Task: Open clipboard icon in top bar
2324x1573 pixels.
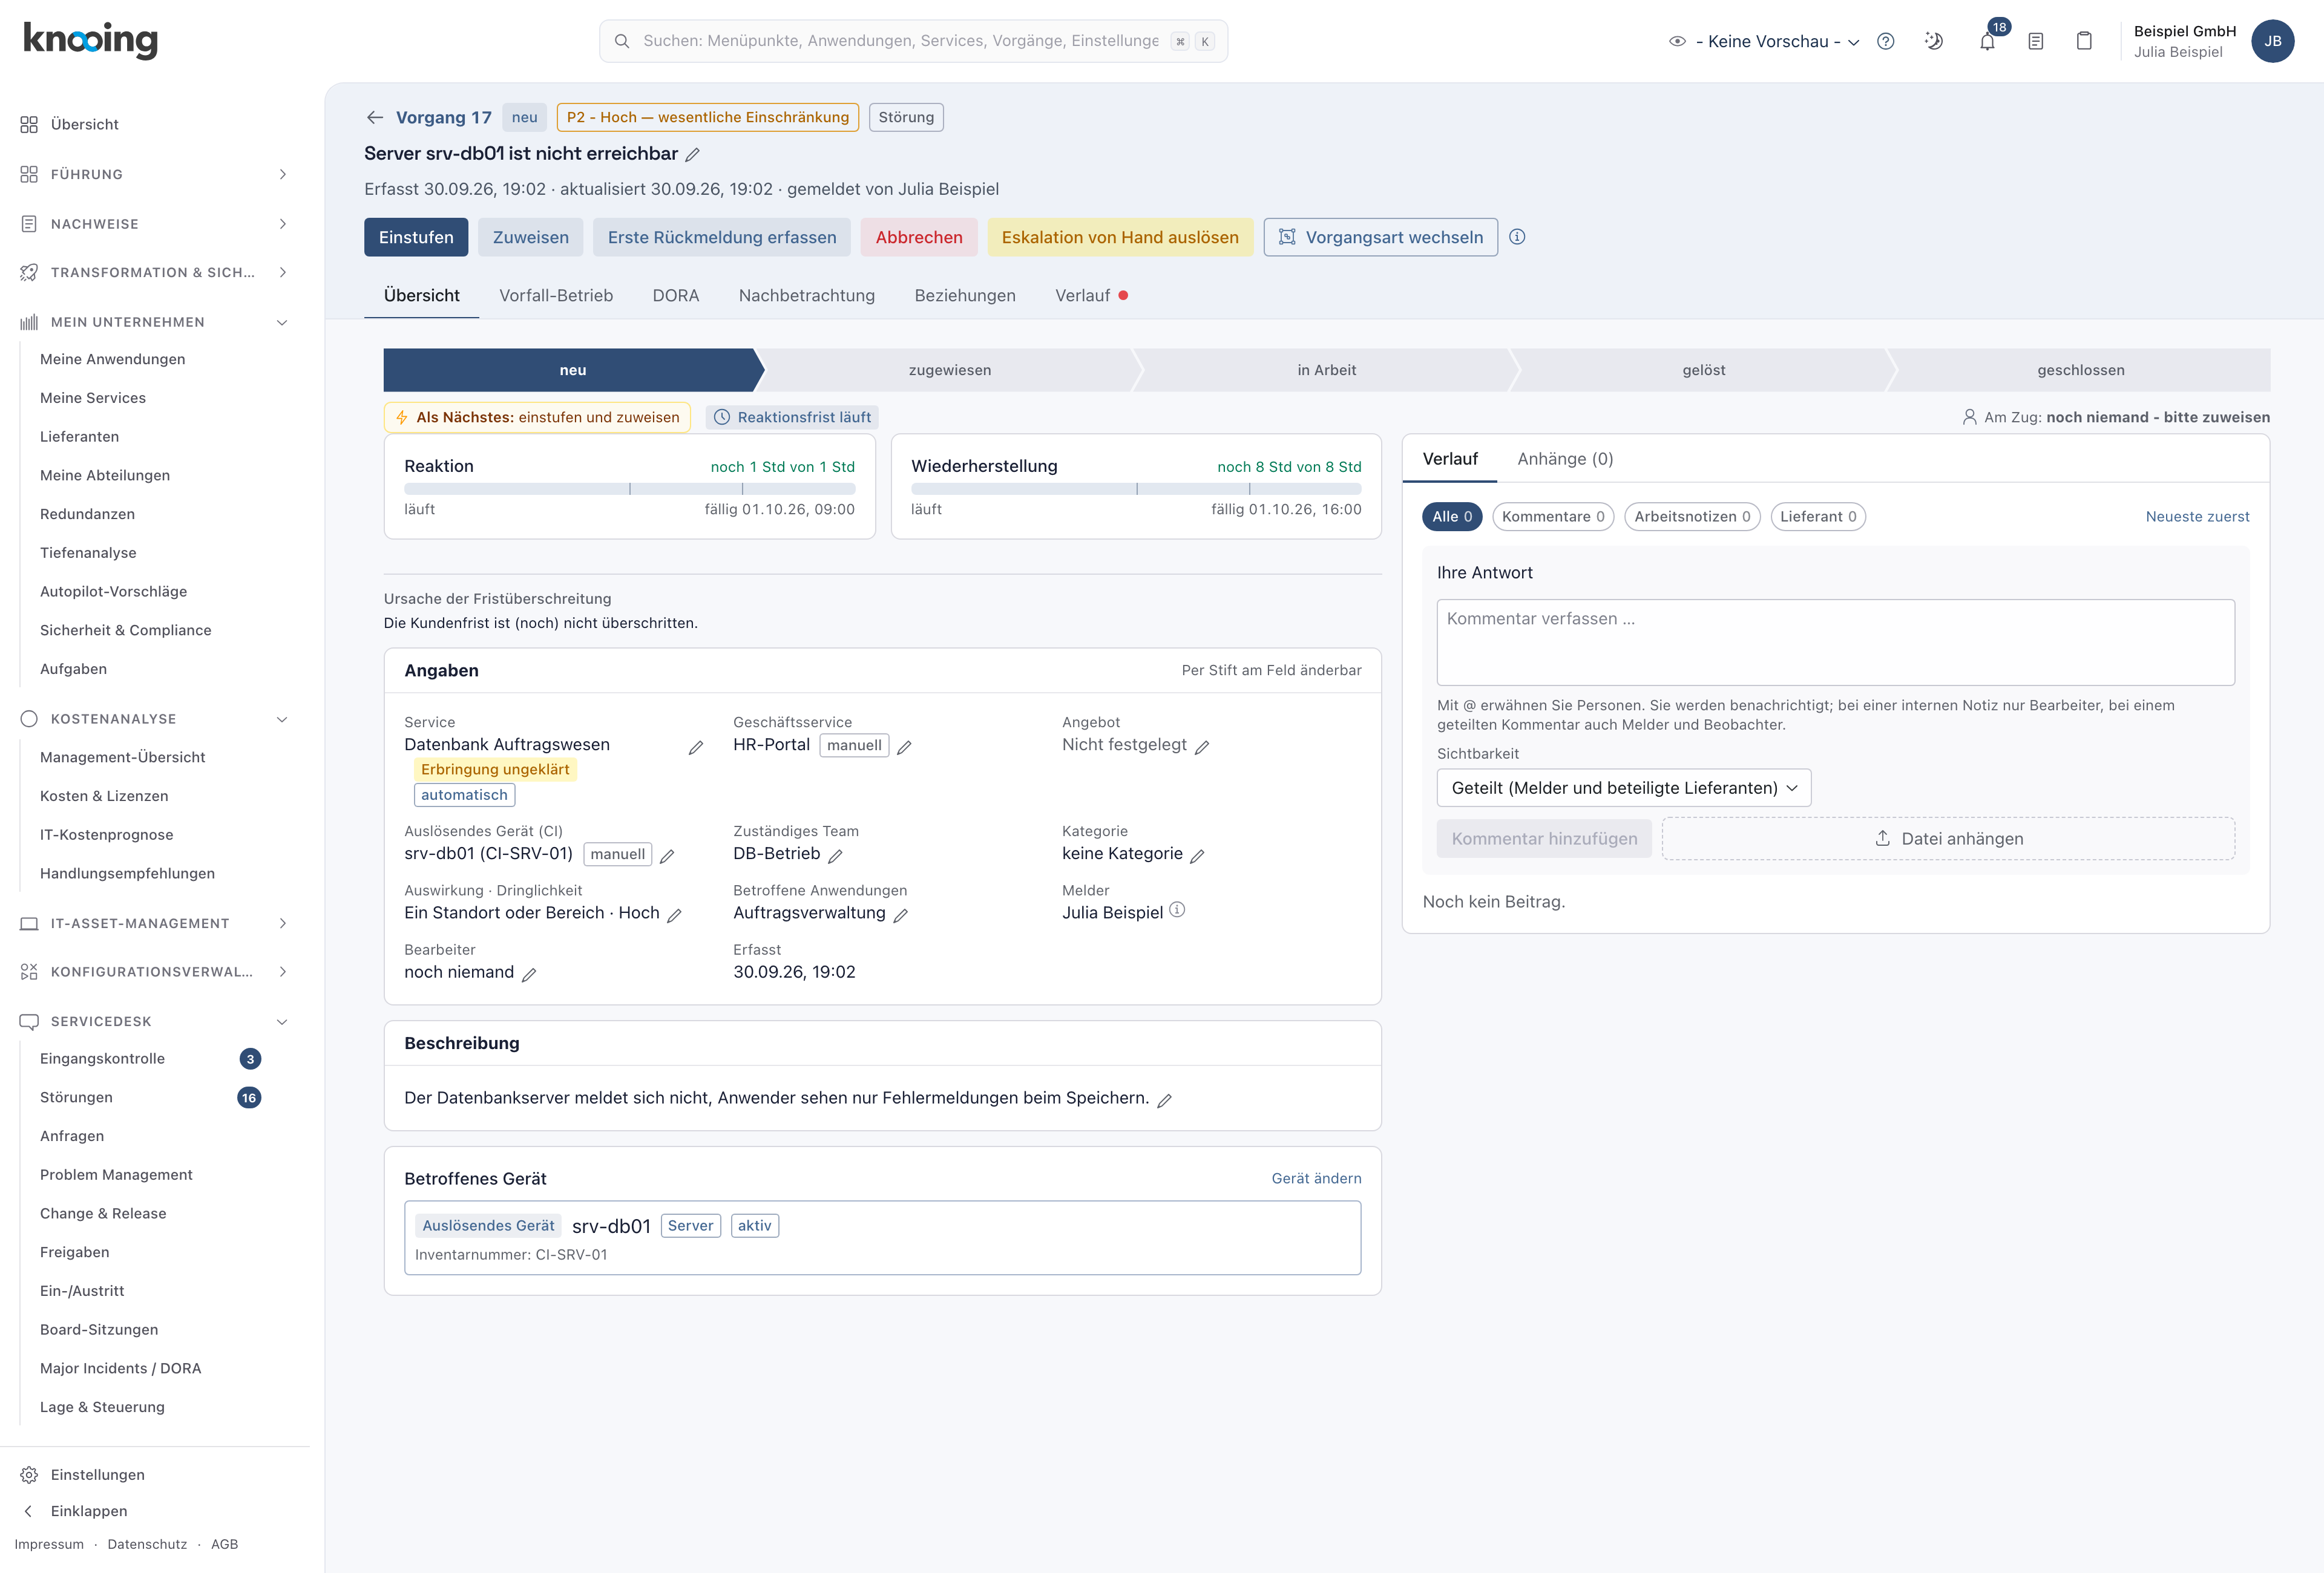Action: (x=2084, y=41)
